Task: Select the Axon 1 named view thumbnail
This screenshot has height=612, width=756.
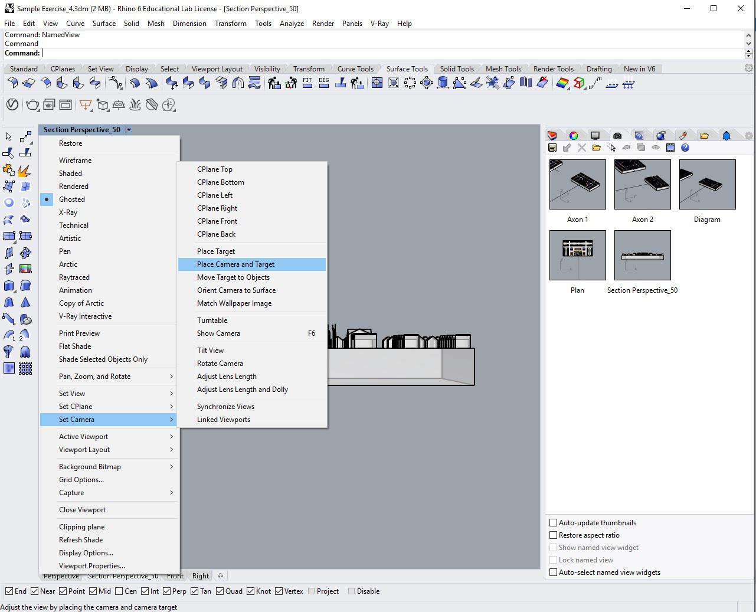Action: 577,184
